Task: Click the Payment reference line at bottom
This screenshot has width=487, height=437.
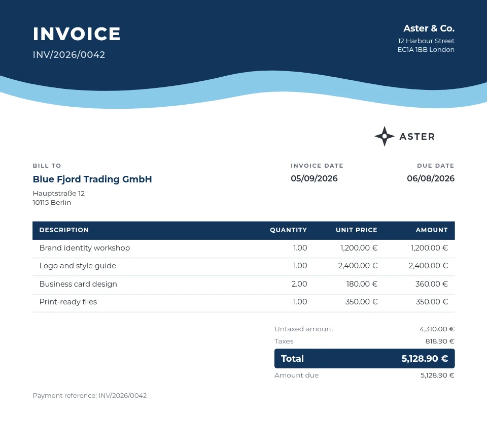Action: point(90,396)
